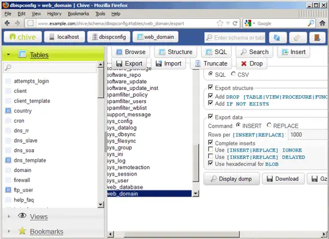Open the web_domain table breadcrumb
329x239 pixels.
[x=156, y=37]
